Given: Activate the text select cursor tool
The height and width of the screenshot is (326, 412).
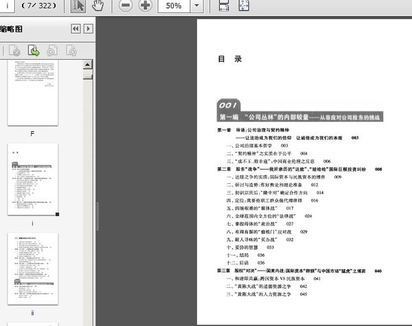Looking at the screenshot, I should pos(78,5).
